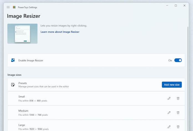Open Learn more about Image Resizer link
The height and width of the screenshot is (131, 193).
[x=60, y=32]
